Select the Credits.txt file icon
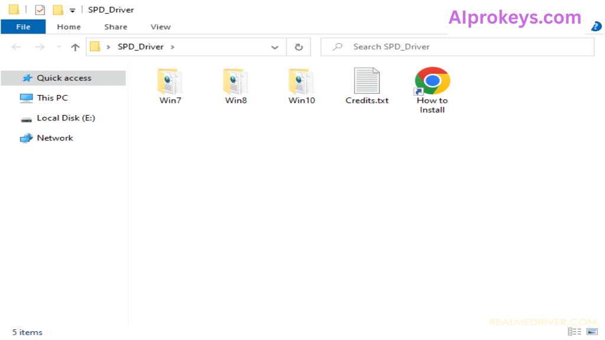 coord(366,80)
